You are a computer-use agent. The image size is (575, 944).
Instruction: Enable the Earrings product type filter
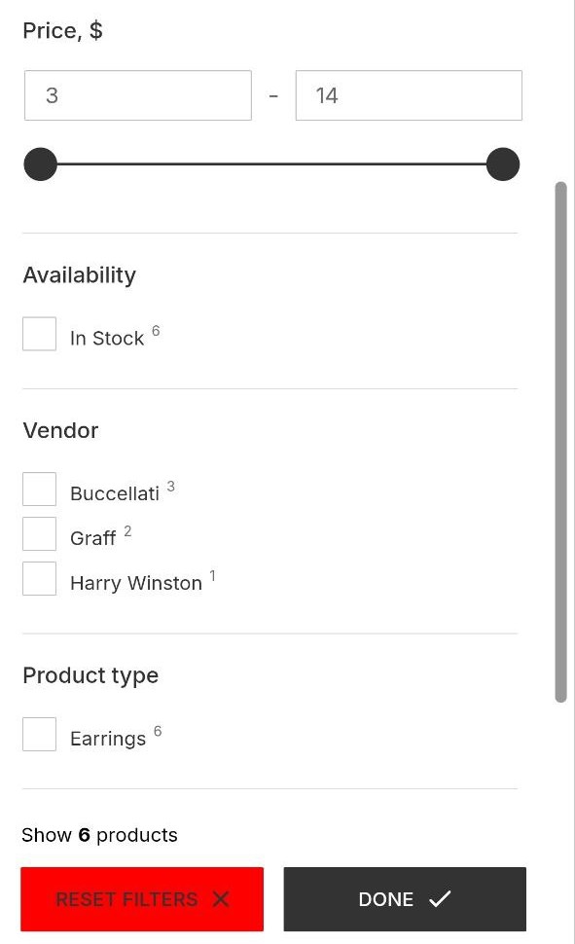click(x=39, y=734)
